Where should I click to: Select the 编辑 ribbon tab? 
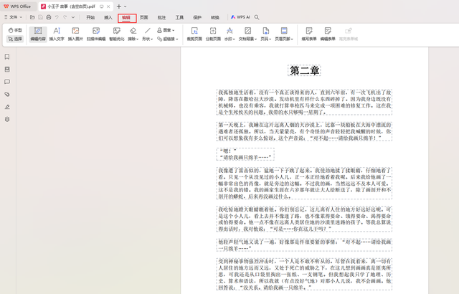coord(126,18)
